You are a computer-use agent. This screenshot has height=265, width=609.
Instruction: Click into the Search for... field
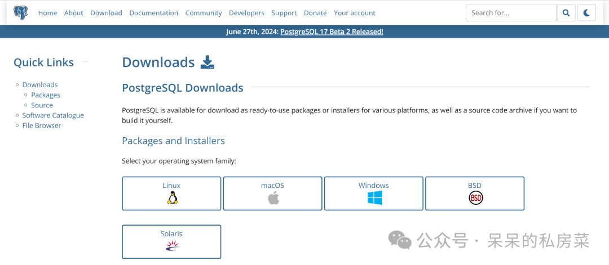coord(511,13)
